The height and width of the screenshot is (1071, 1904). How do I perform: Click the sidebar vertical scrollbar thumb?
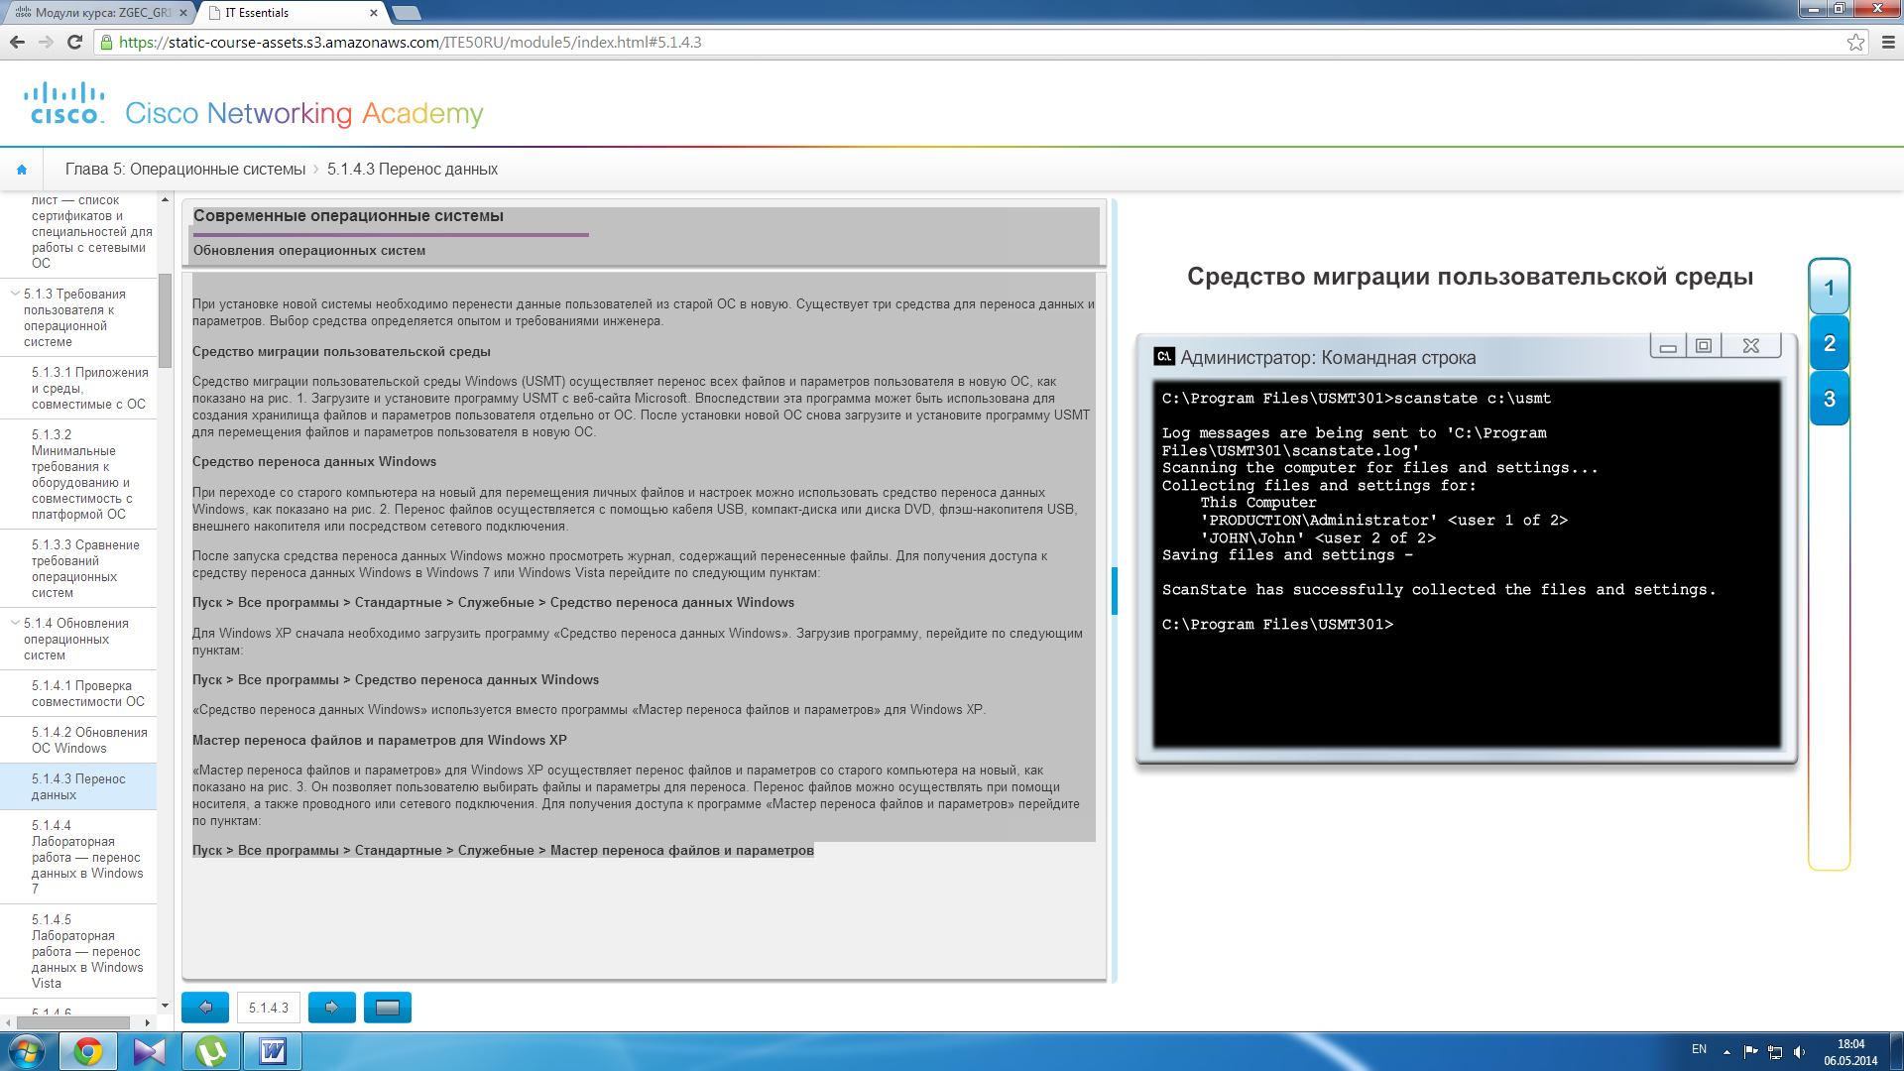[x=166, y=319]
